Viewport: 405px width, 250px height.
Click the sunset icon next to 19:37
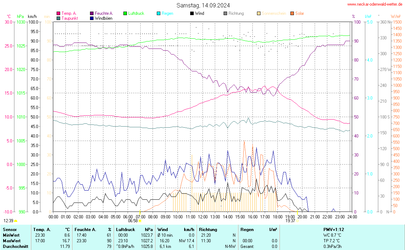pyautogui.click(x=297, y=221)
